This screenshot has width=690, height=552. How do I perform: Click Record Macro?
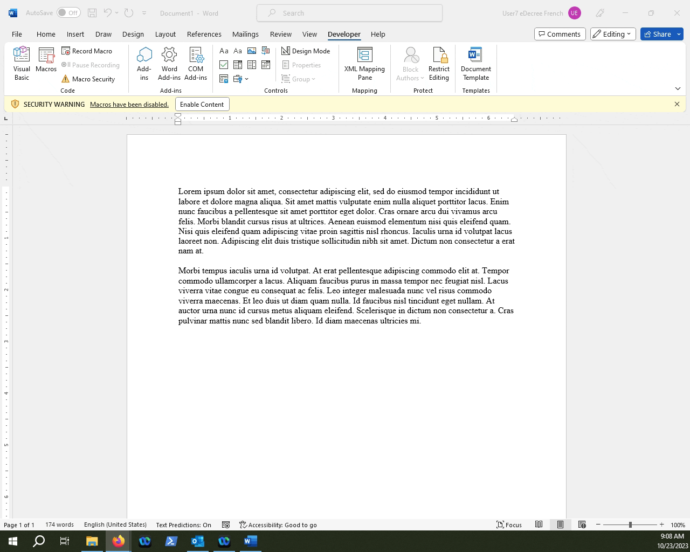[x=87, y=51]
